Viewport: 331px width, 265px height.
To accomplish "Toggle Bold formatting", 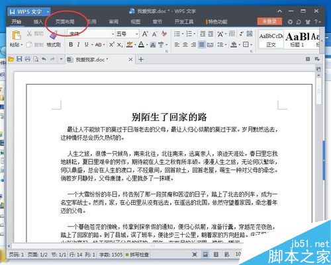I will click(x=71, y=44).
